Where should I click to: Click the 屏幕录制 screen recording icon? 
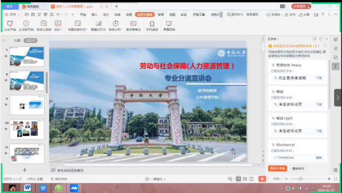tap(169, 23)
